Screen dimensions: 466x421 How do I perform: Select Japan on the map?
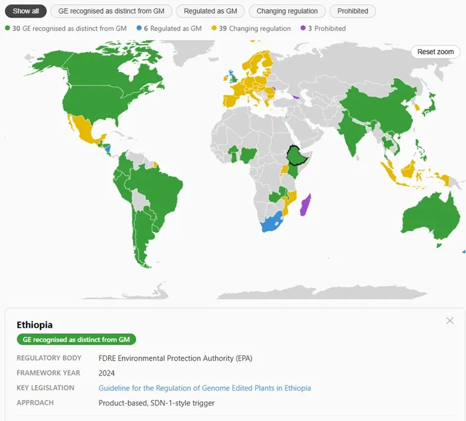tap(430, 106)
